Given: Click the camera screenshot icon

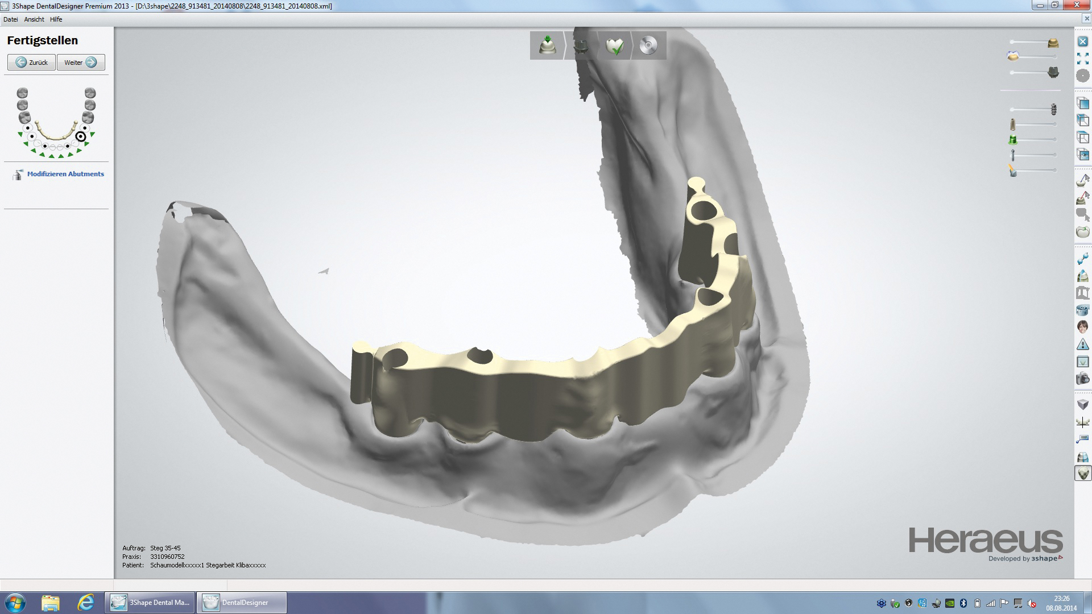Looking at the screenshot, I should coord(1083,379).
